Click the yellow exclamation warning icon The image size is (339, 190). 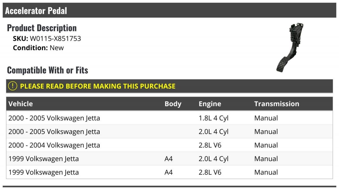coord(12,86)
